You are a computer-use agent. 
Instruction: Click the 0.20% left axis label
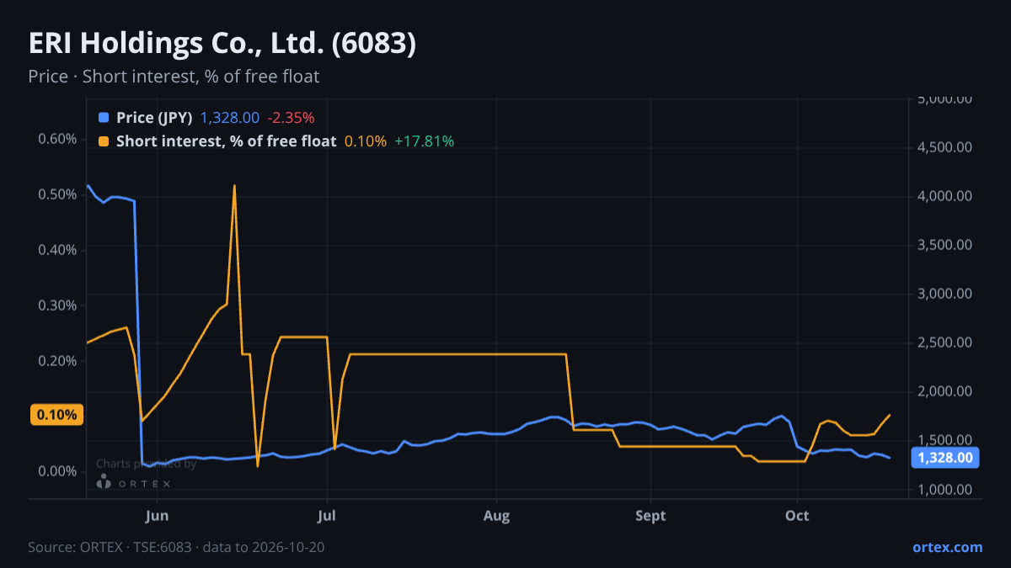[57, 361]
